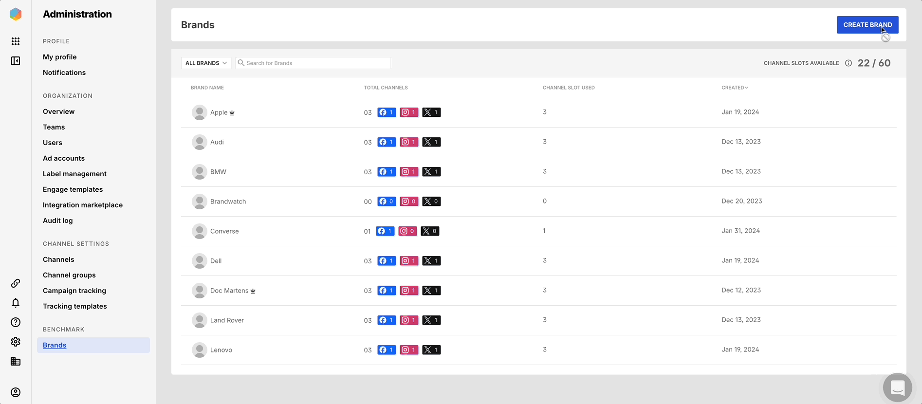
Task: Click the CREATE BRAND button
Action: pos(867,25)
